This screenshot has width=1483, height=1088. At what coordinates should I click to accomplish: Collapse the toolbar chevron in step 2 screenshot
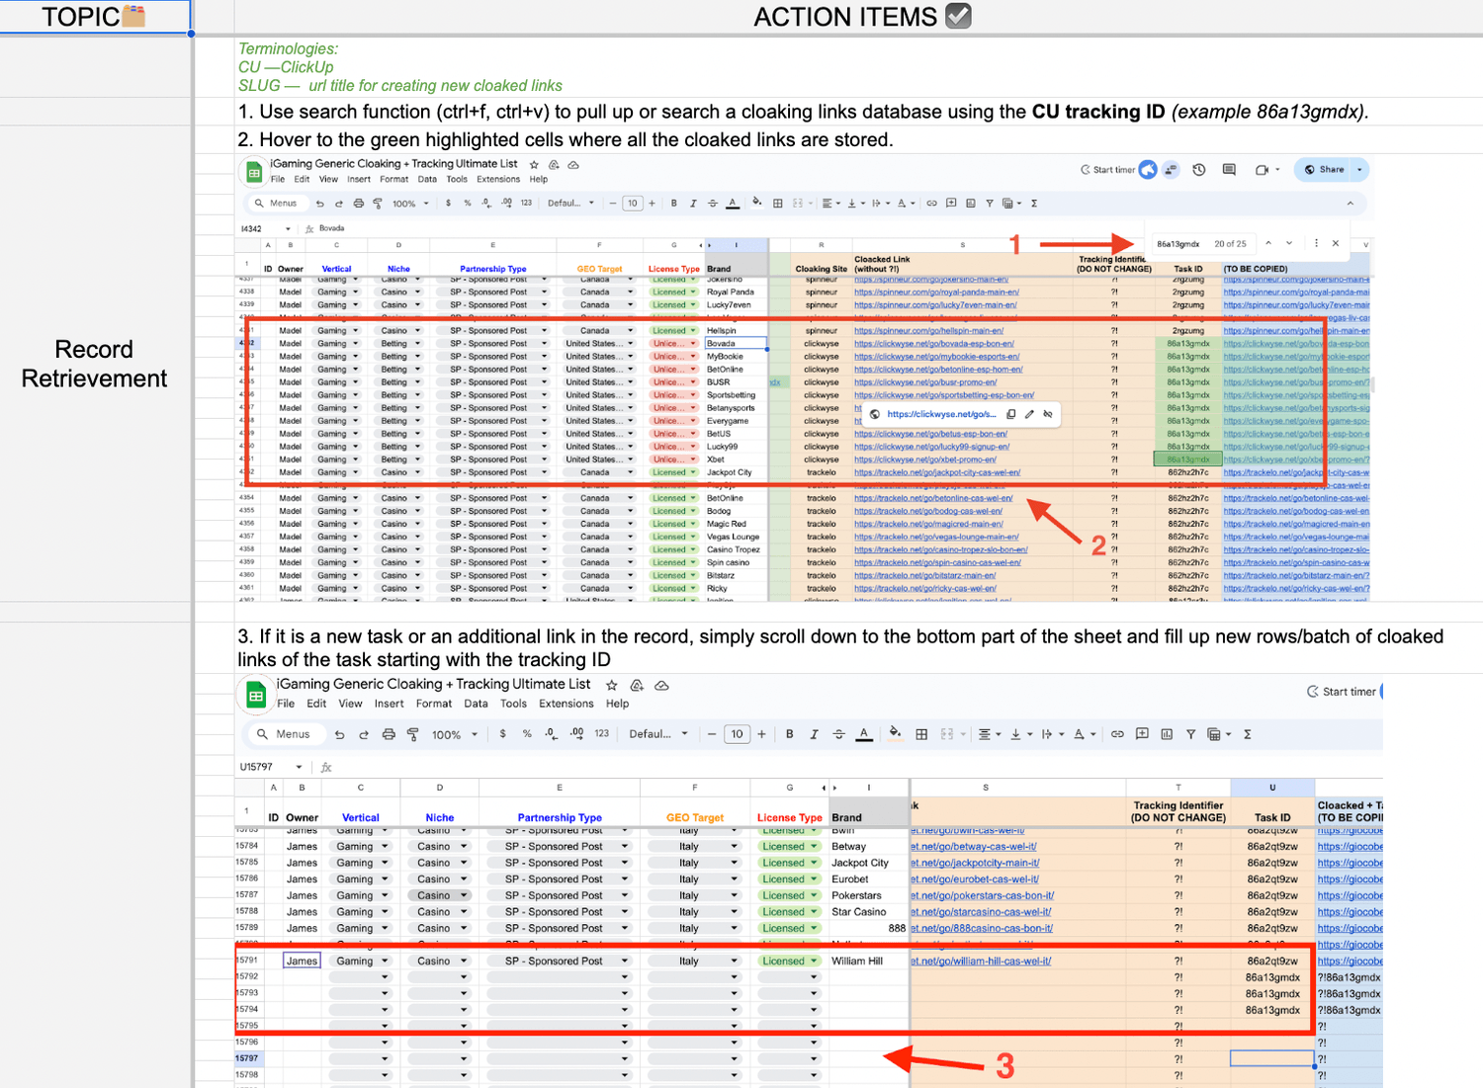tap(1351, 203)
